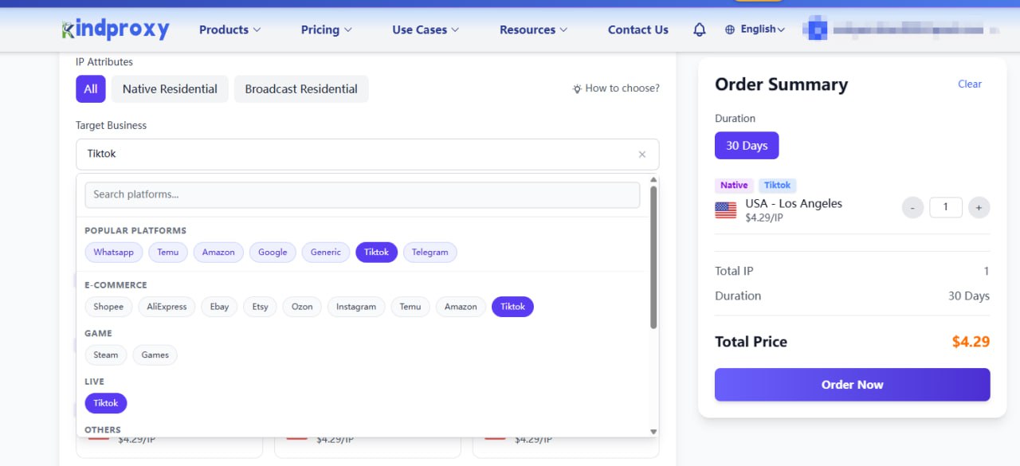Select the Native Residential filter
Viewport: 1020px width, 466px height.
(170, 89)
